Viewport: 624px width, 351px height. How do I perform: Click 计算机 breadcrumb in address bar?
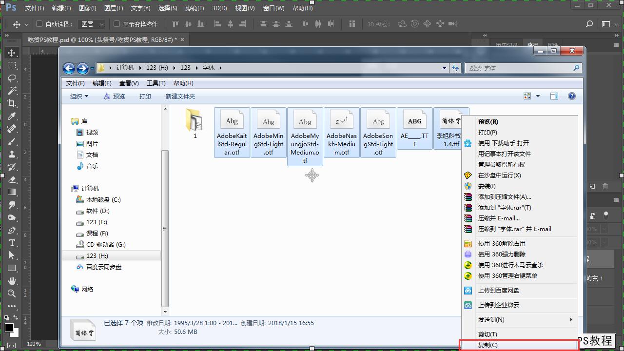(x=125, y=68)
